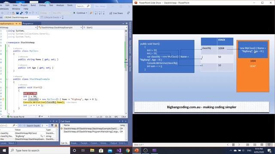Click the Save icon in Visual Studio toolbar
Screen dimensions: 275x154
point(17,13)
